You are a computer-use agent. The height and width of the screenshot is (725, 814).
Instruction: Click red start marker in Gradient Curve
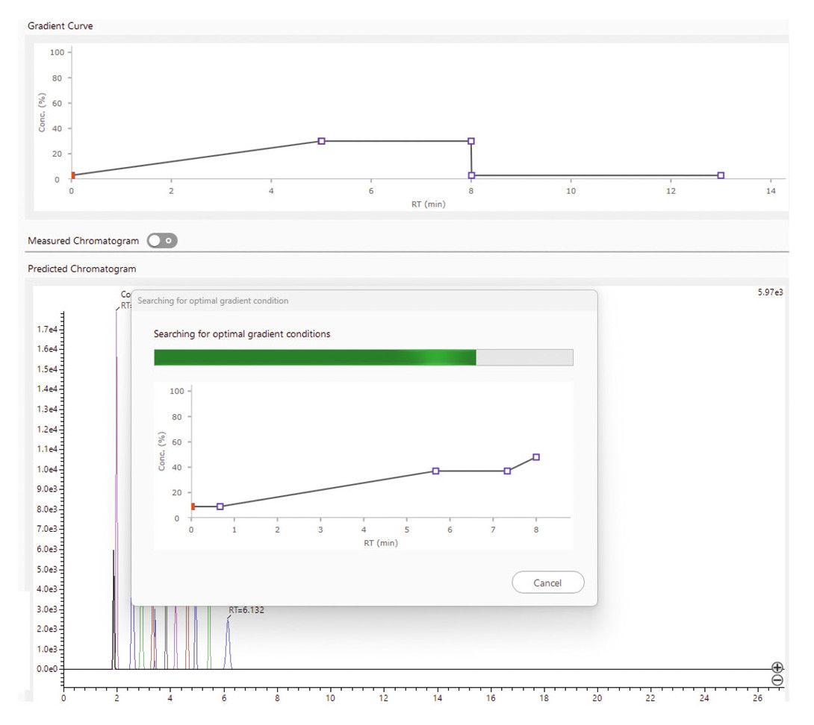pyautogui.click(x=72, y=175)
